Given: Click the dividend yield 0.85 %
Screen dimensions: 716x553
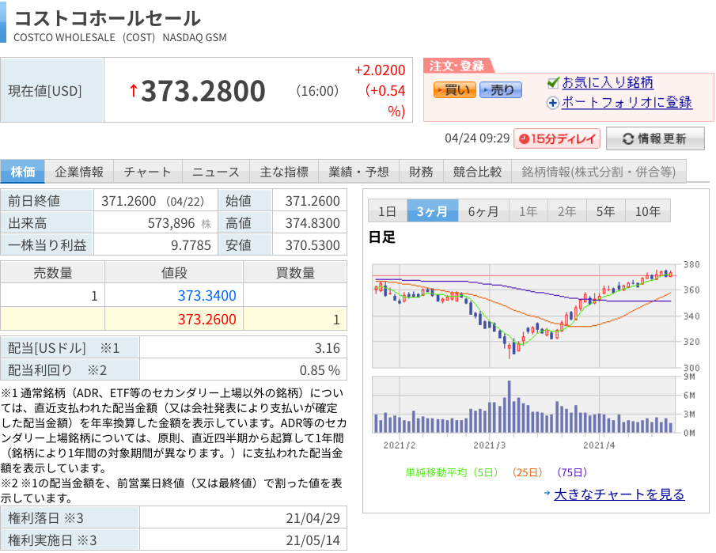Looking at the screenshot, I should tap(320, 370).
